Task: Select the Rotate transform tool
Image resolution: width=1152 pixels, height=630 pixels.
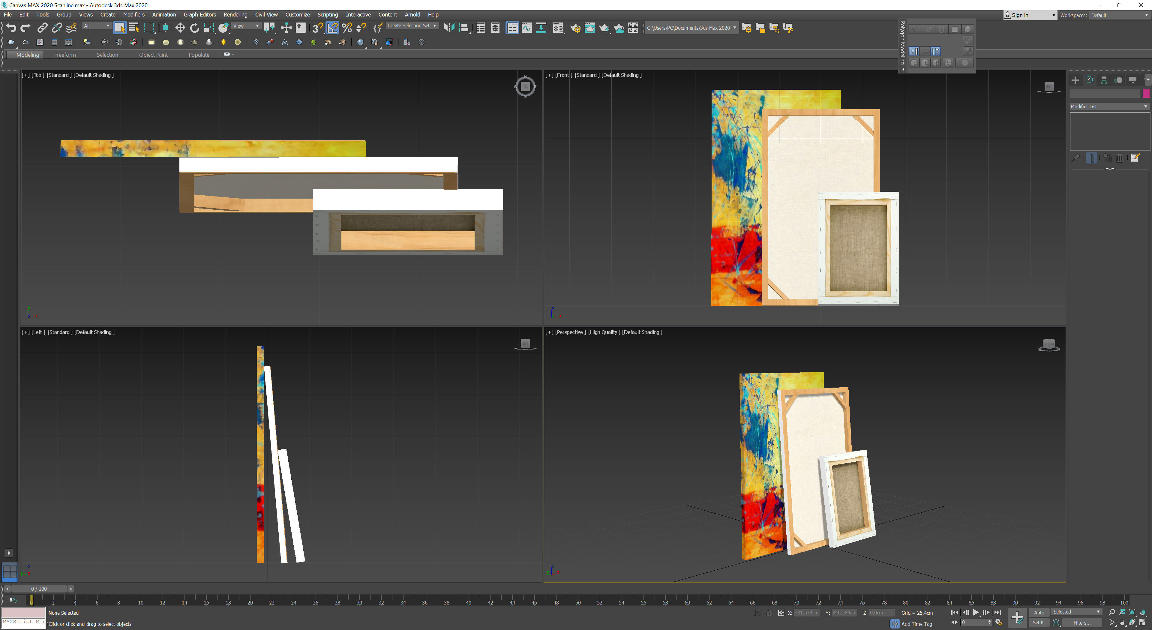Action: (194, 28)
